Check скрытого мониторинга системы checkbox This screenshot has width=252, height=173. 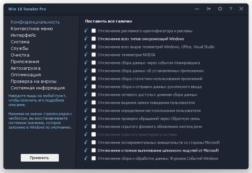93,134
